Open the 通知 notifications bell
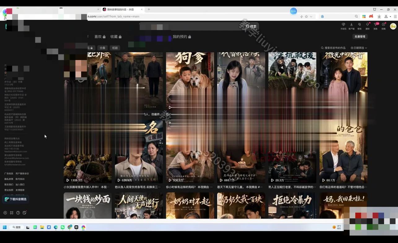Screen dimensions: 398x243 coord(367,24)
